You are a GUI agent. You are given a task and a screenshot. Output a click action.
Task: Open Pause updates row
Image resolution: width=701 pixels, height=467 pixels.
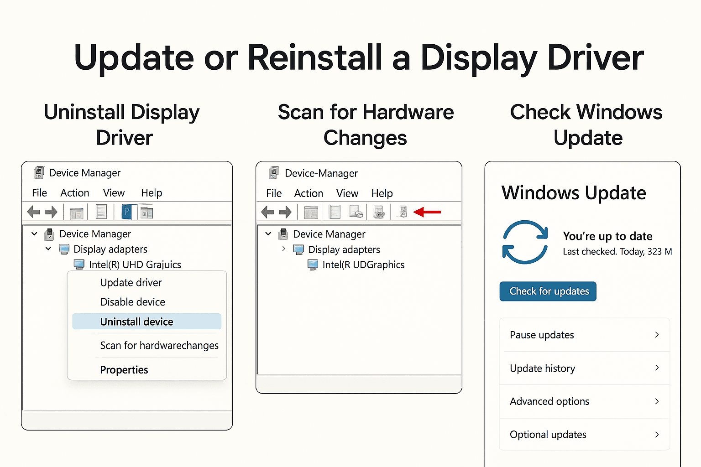coord(585,335)
